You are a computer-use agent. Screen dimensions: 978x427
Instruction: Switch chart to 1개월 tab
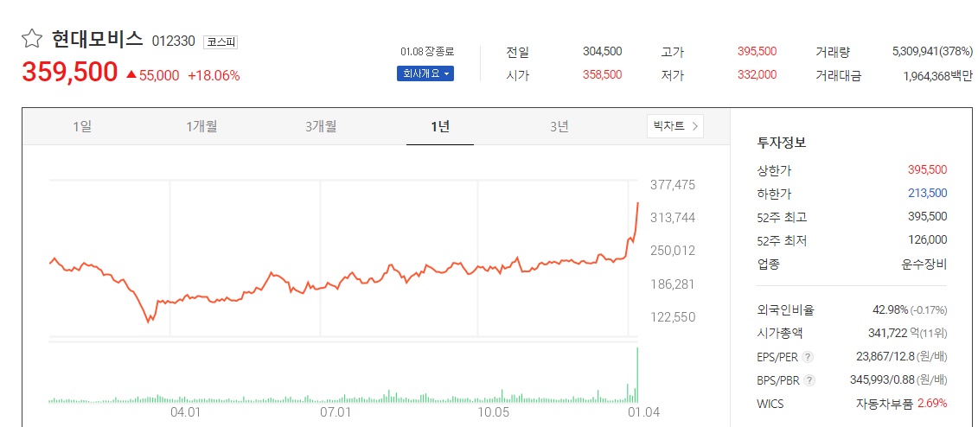tap(201, 126)
